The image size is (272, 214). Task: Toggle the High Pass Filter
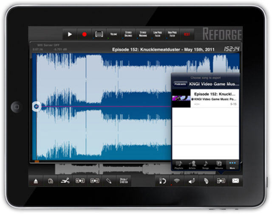click(x=172, y=34)
